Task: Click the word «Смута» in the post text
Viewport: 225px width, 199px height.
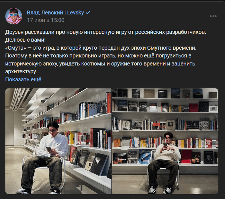Action: pos(16,48)
